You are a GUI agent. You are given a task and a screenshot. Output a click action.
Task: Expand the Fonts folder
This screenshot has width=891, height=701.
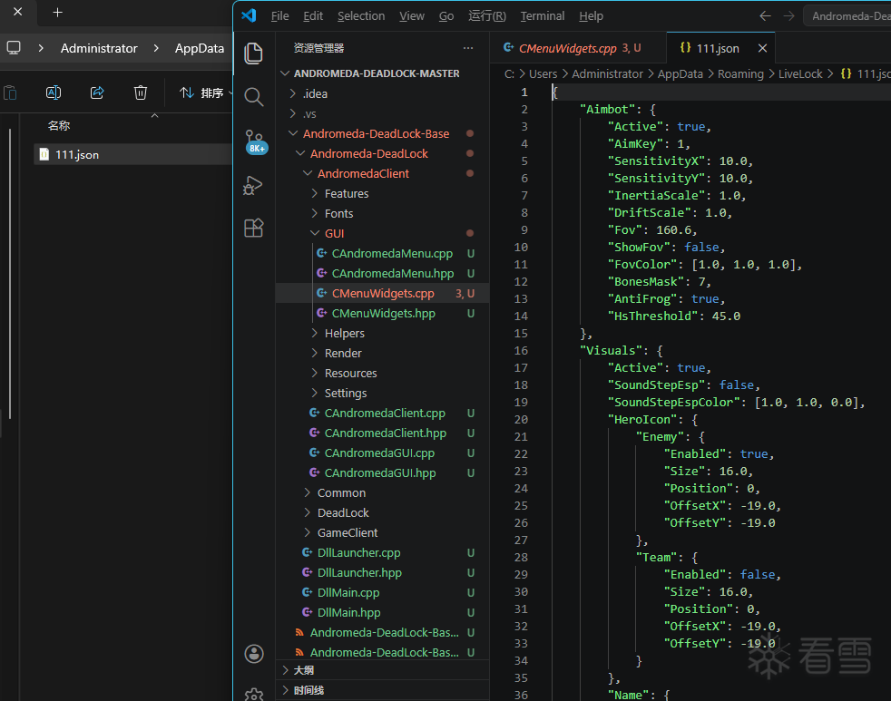coord(382,214)
